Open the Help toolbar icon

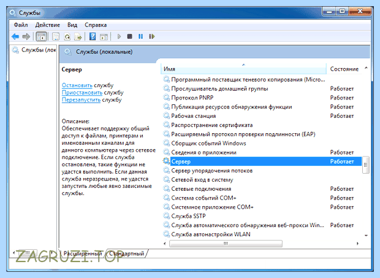pyautogui.click(x=93, y=37)
